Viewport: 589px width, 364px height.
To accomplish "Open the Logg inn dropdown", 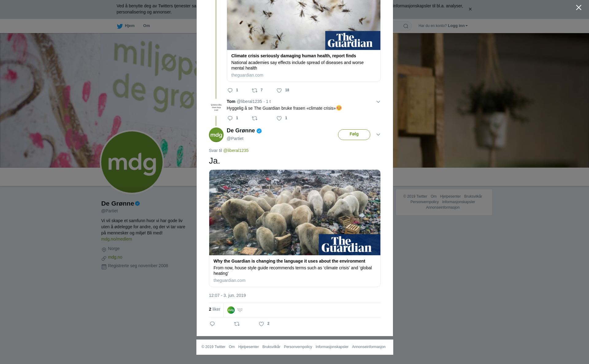I will pyautogui.click(x=458, y=26).
